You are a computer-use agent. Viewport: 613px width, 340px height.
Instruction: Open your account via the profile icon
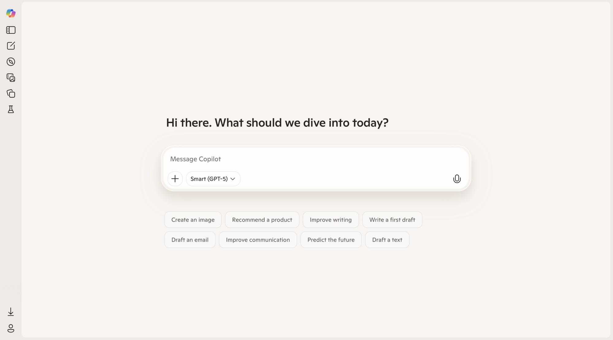(11, 329)
